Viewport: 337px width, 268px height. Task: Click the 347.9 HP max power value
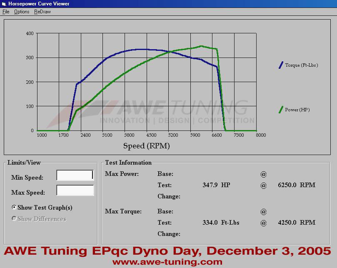pos(216,185)
